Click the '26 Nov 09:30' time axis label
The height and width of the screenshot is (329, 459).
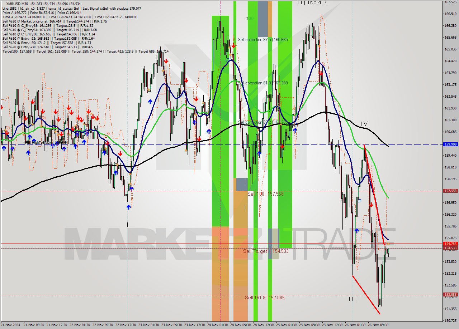tap(378, 325)
